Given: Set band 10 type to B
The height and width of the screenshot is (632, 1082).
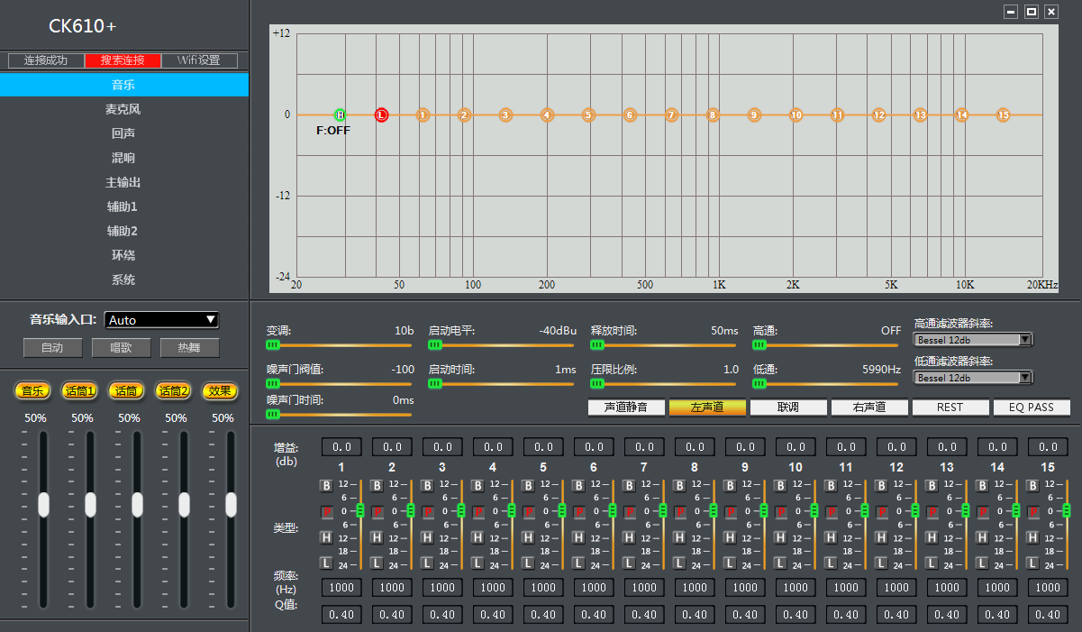Looking at the screenshot, I should [781, 486].
